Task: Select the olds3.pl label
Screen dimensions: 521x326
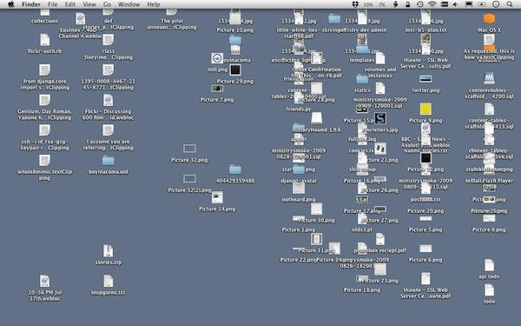Action: pos(362,230)
